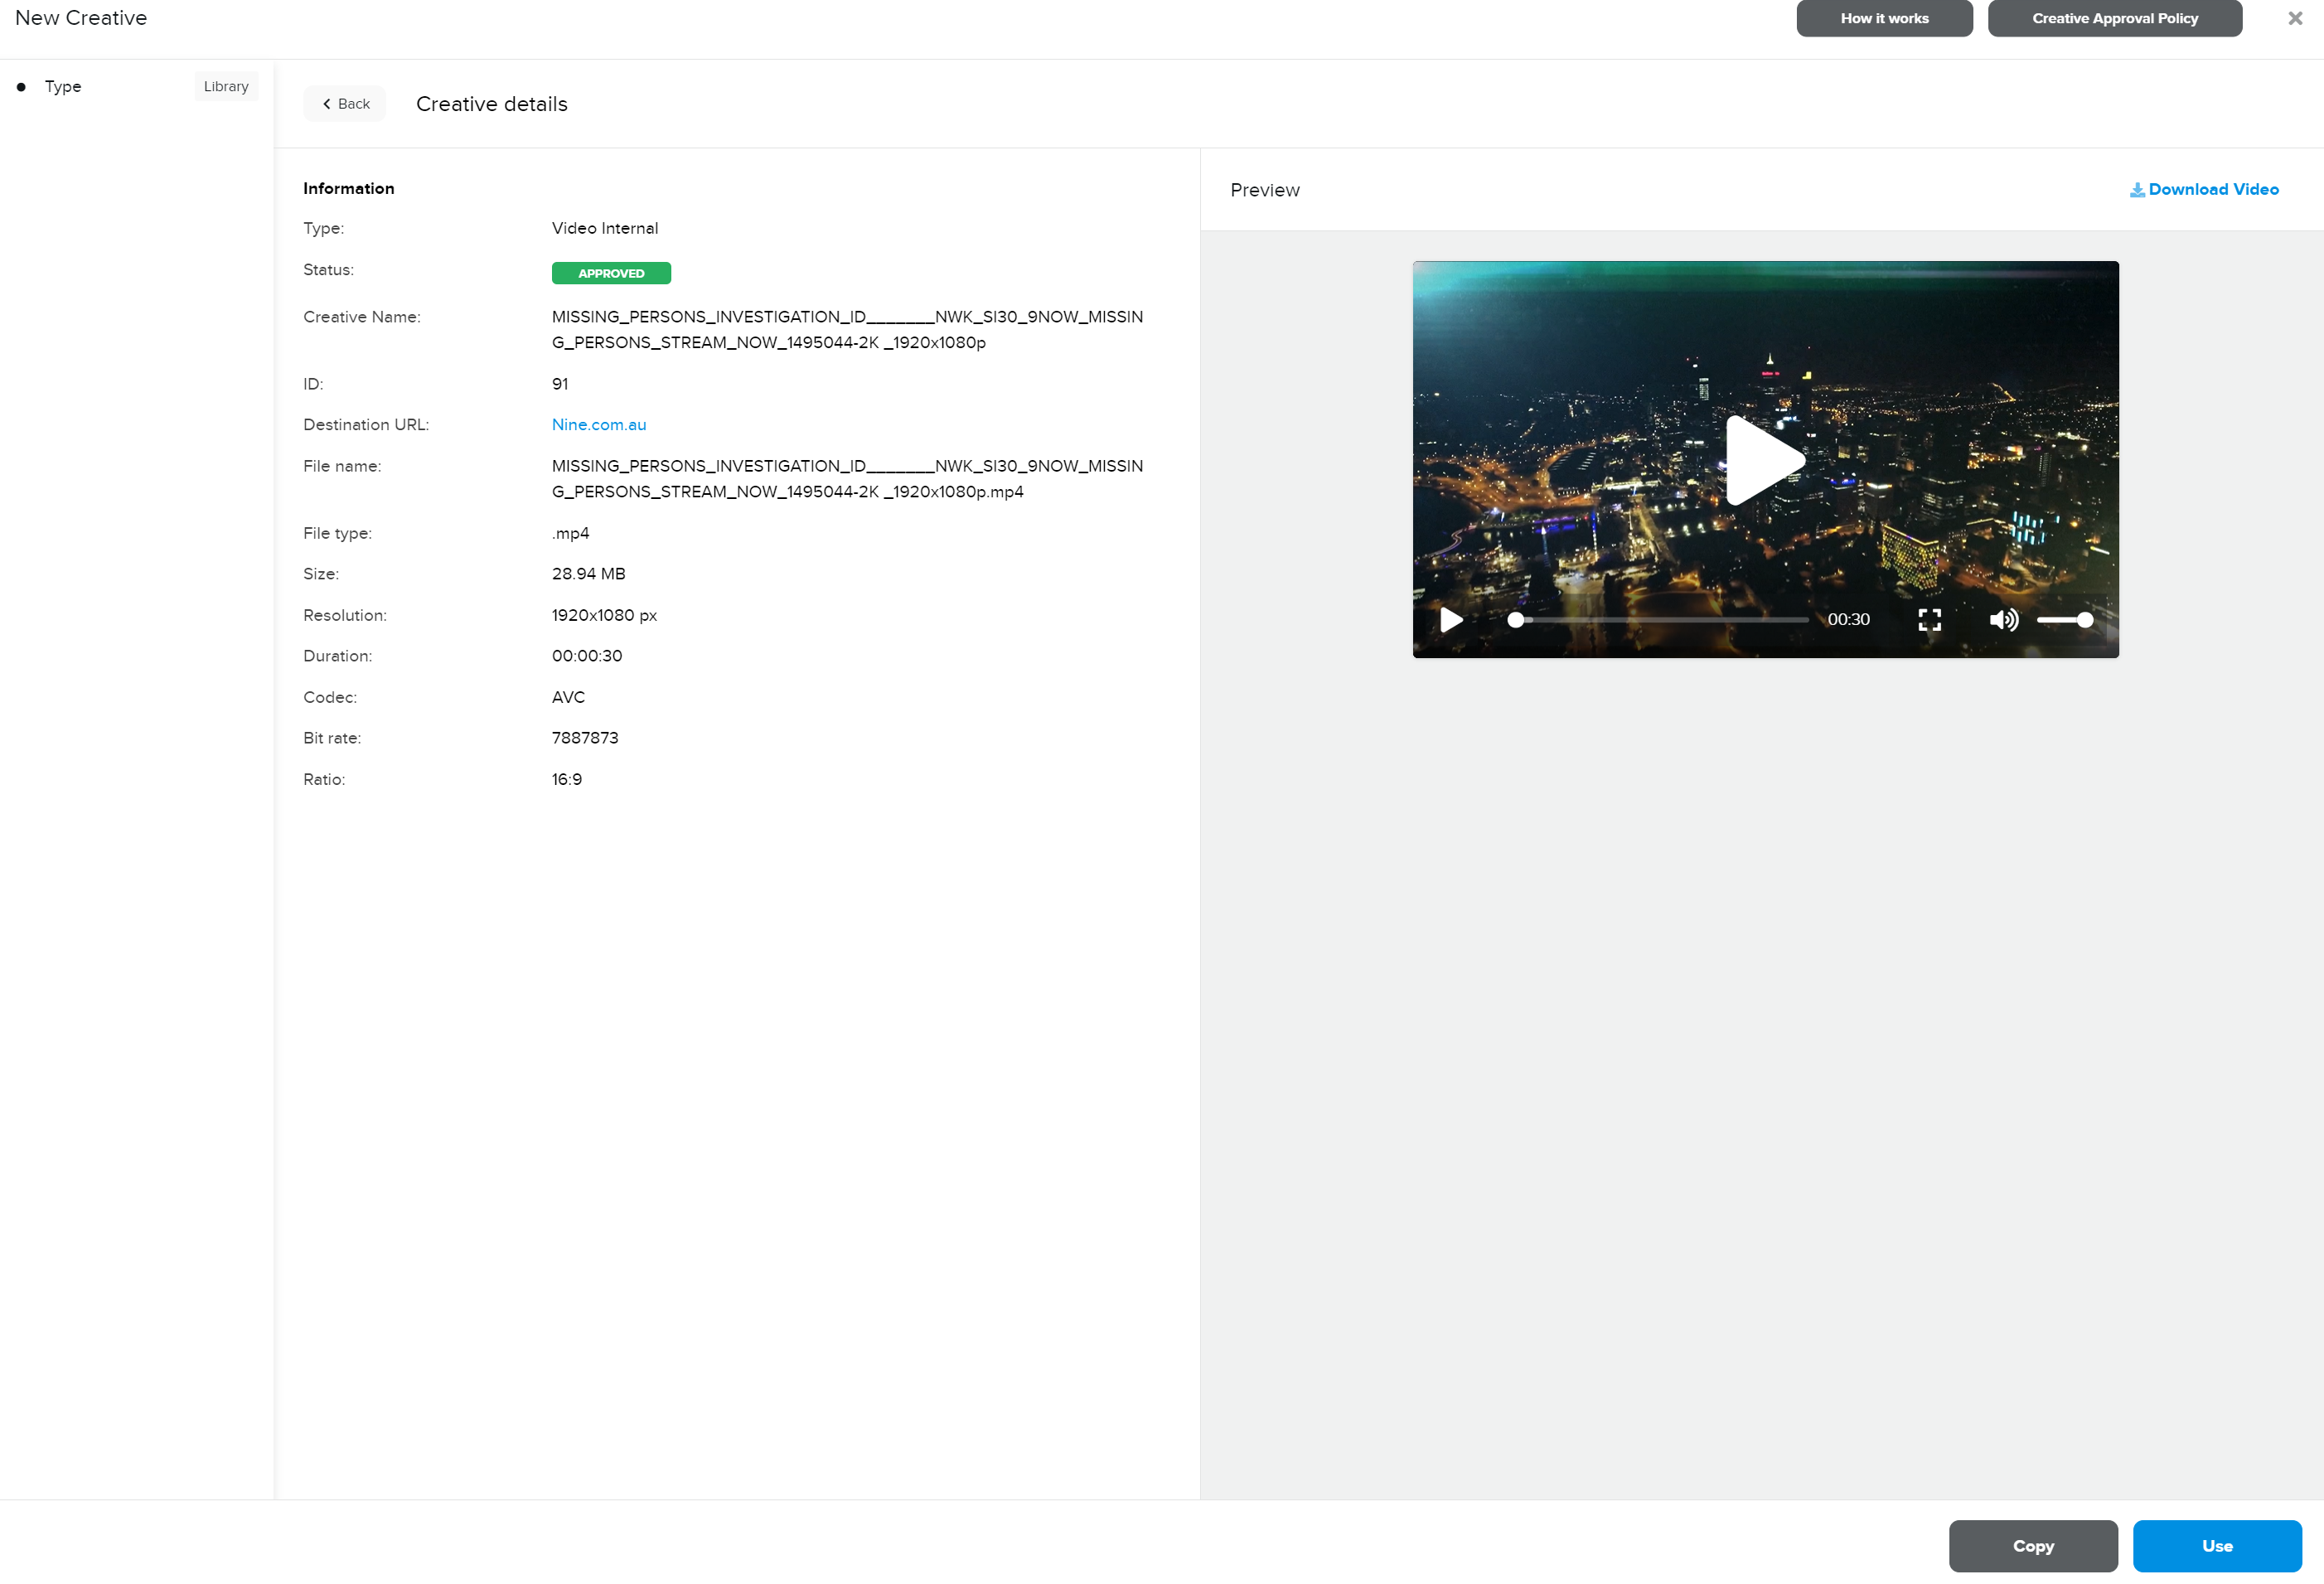This screenshot has width=2324, height=1584.
Task: Select the codec value AVC
Action: coord(568,697)
